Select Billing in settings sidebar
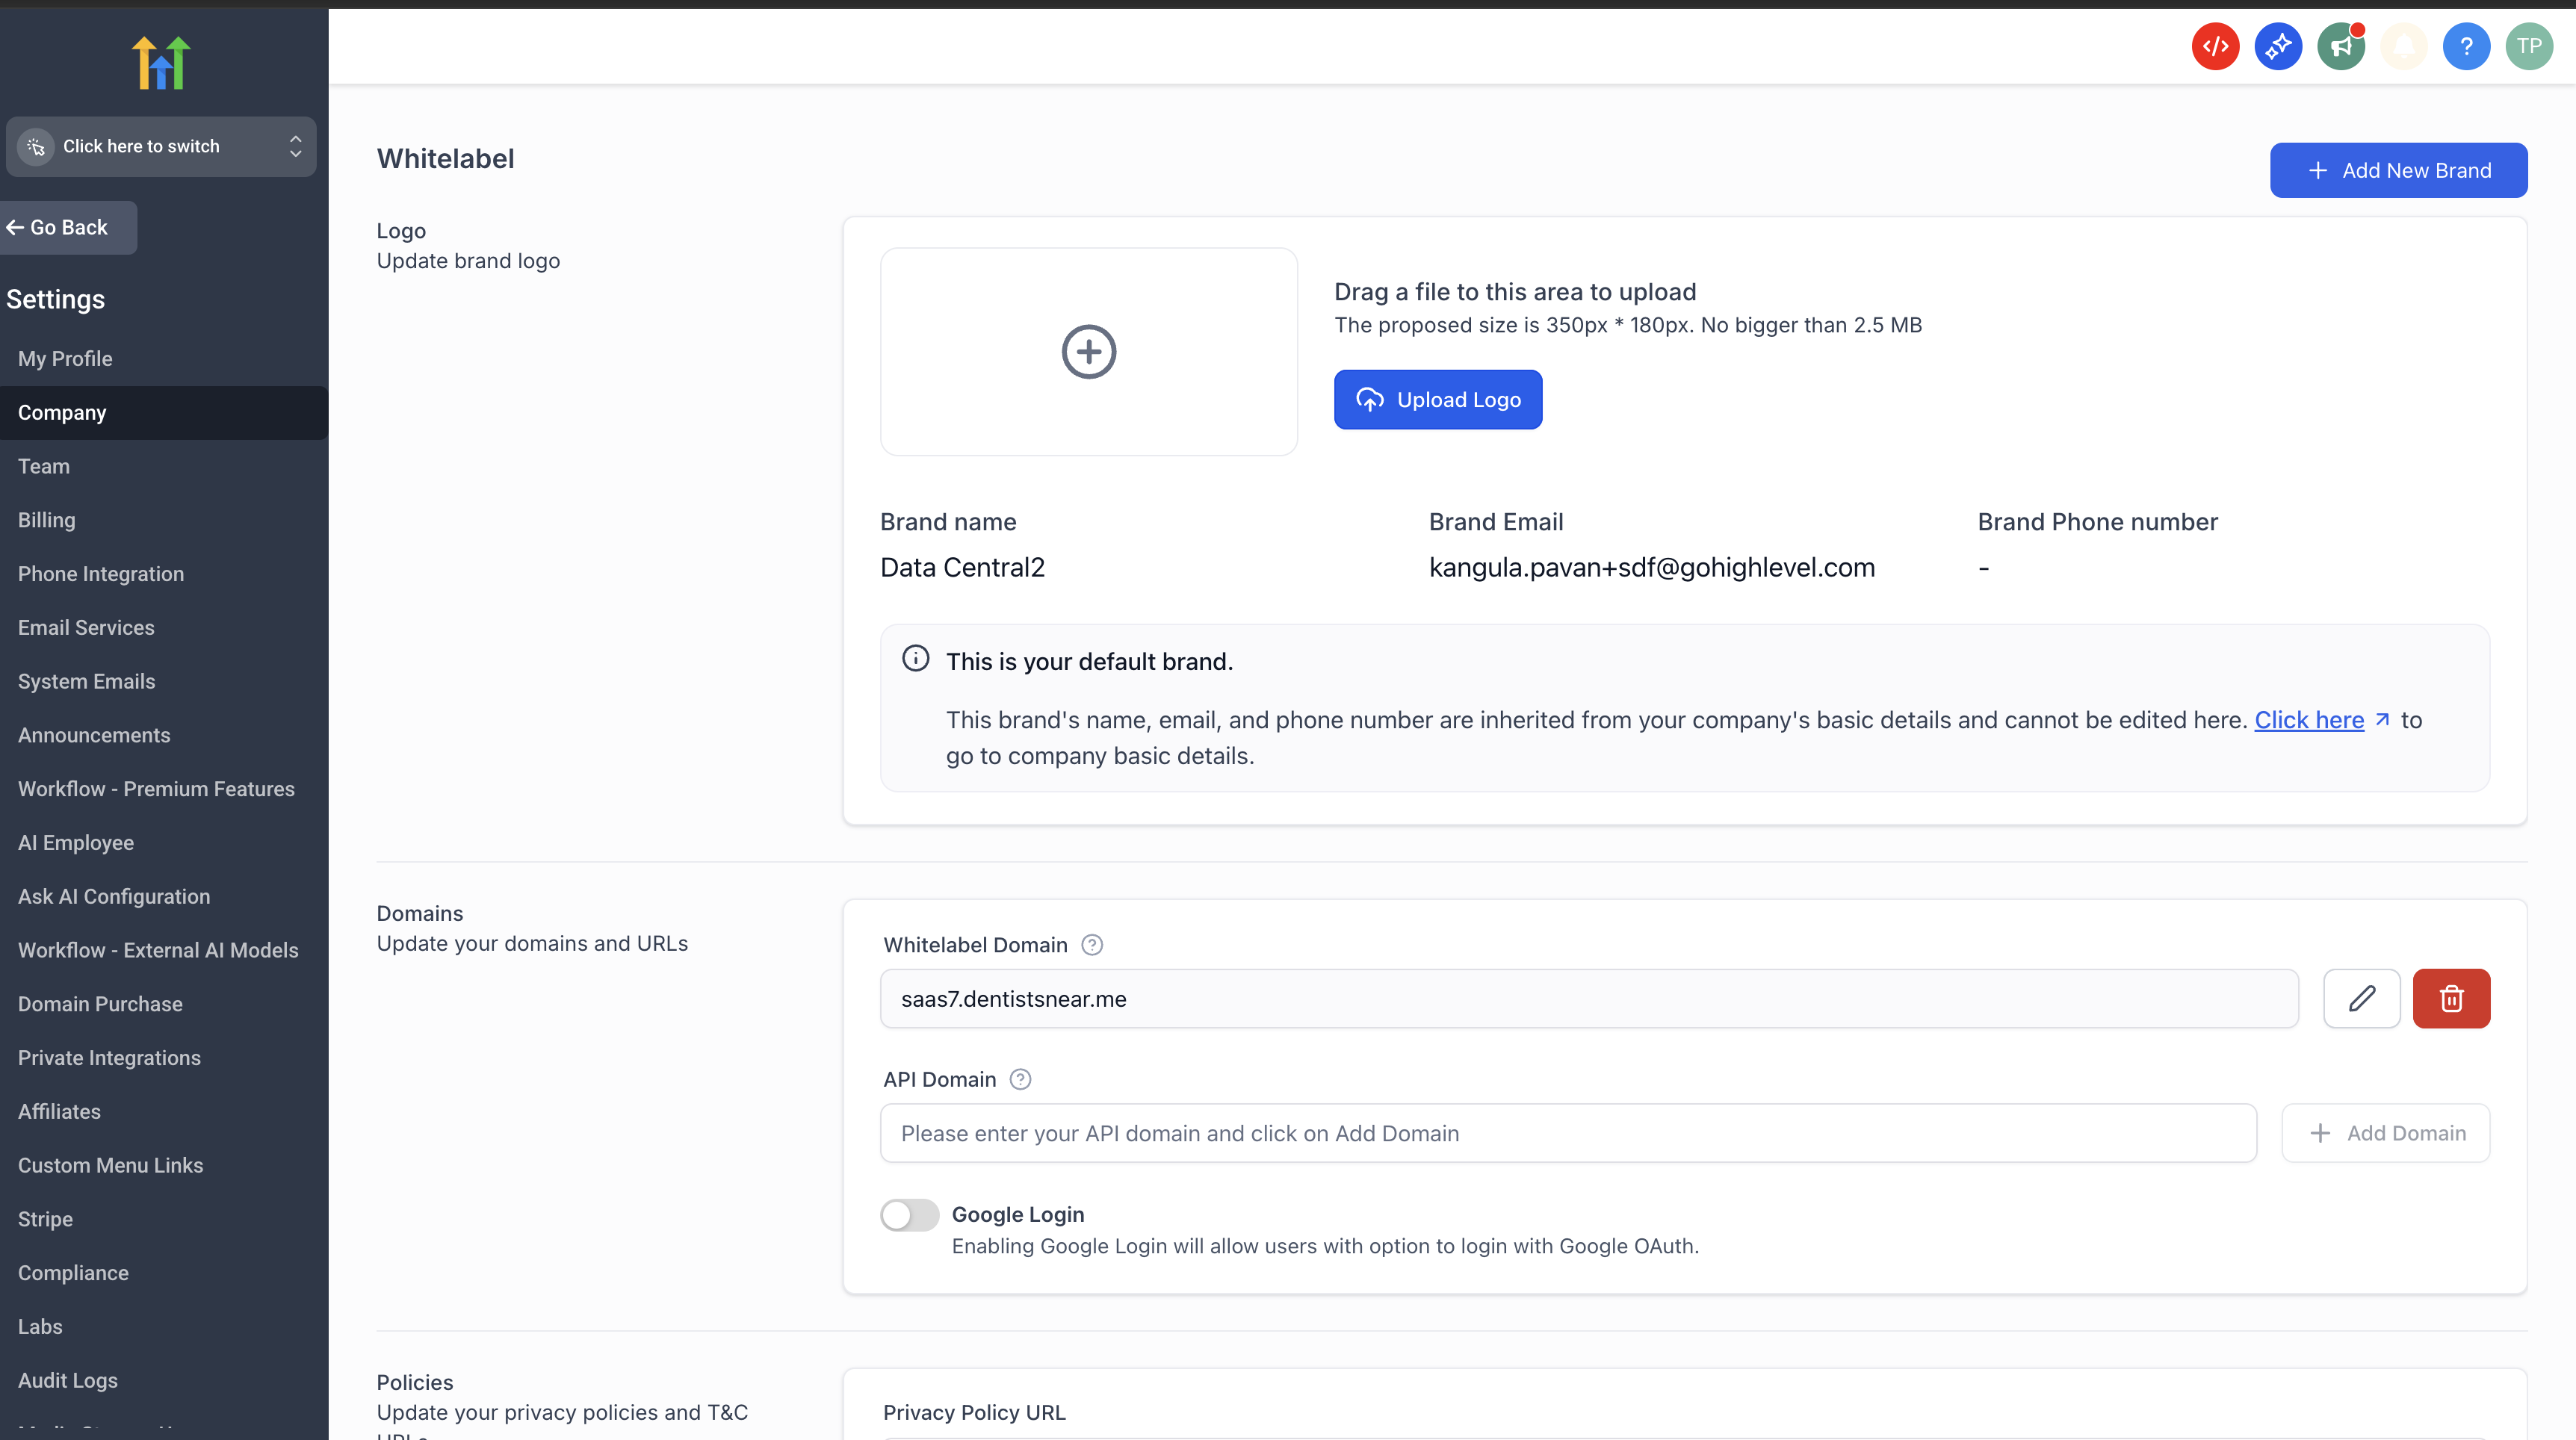The image size is (2576, 1440). (x=46, y=520)
